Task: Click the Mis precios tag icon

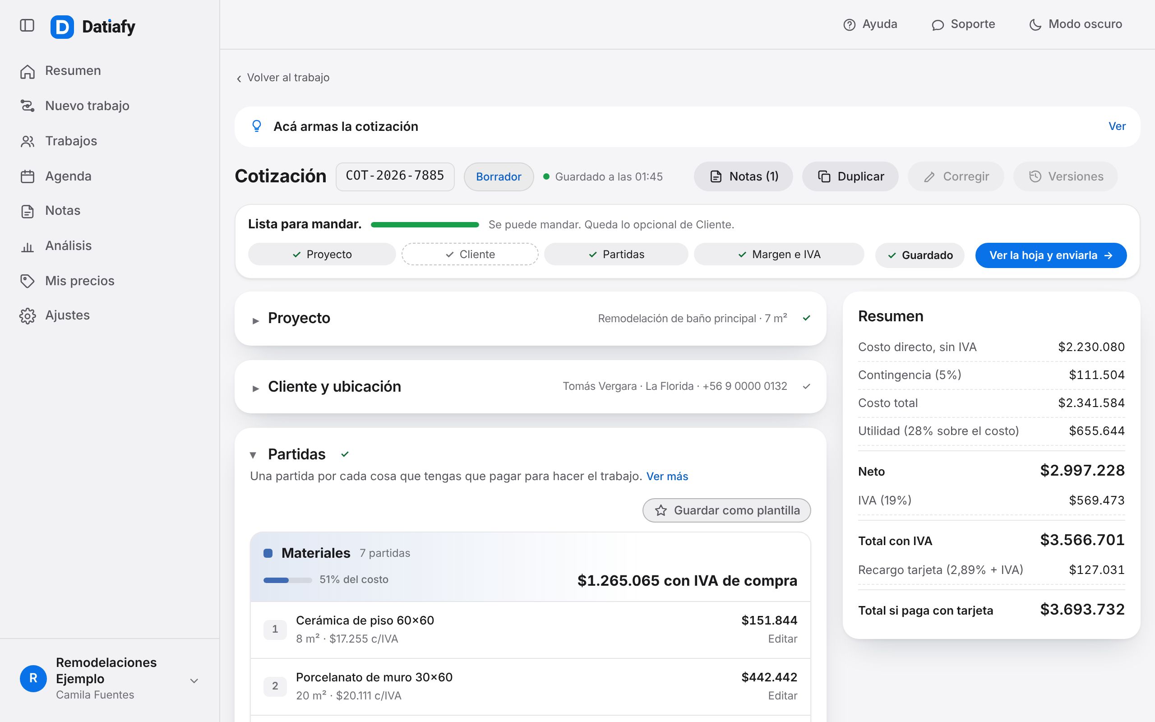Action: click(27, 281)
